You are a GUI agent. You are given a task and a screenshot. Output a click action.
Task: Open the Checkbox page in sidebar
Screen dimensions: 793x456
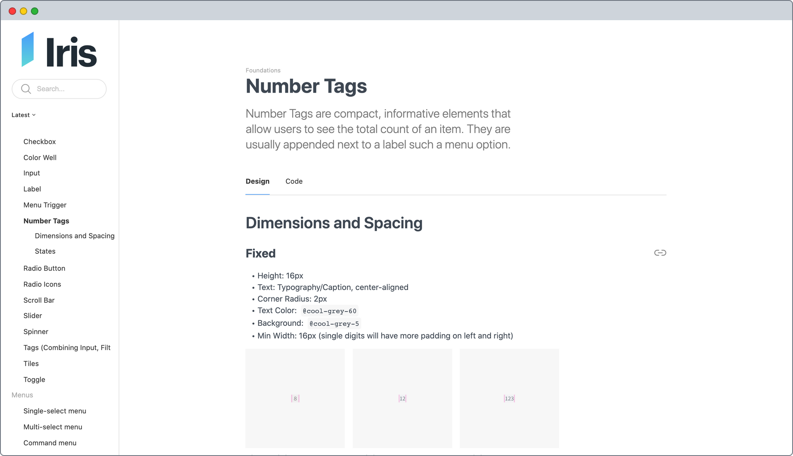[40, 142]
